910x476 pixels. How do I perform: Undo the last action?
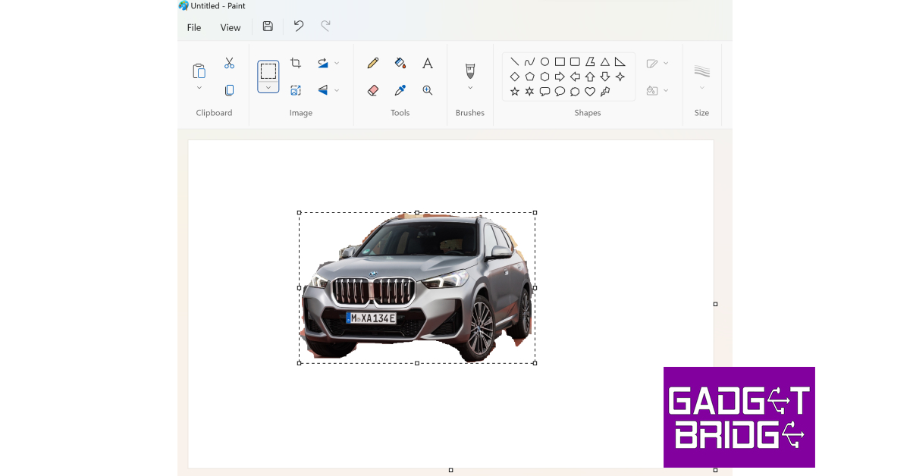coord(297,26)
